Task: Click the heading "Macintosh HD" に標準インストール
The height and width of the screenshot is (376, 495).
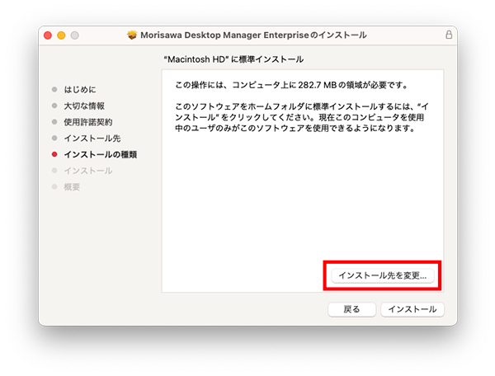Action: (x=233, y=59)
